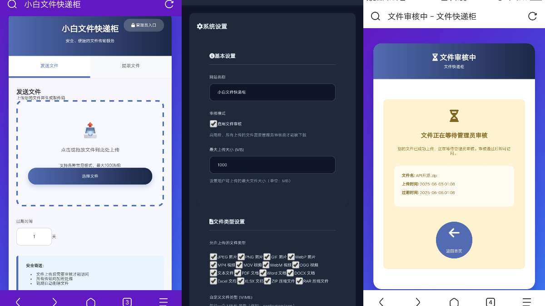
Task: Uncheck the PDF 文档 file type
Action: click(x=238, y=273)
